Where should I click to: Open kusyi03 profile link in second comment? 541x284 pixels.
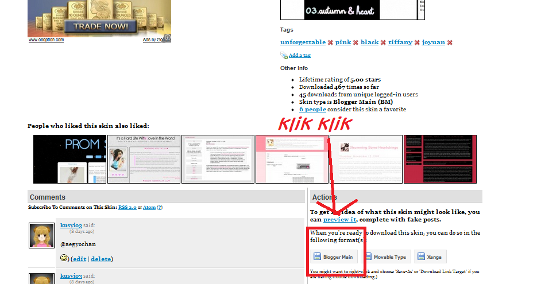(71, 275)
